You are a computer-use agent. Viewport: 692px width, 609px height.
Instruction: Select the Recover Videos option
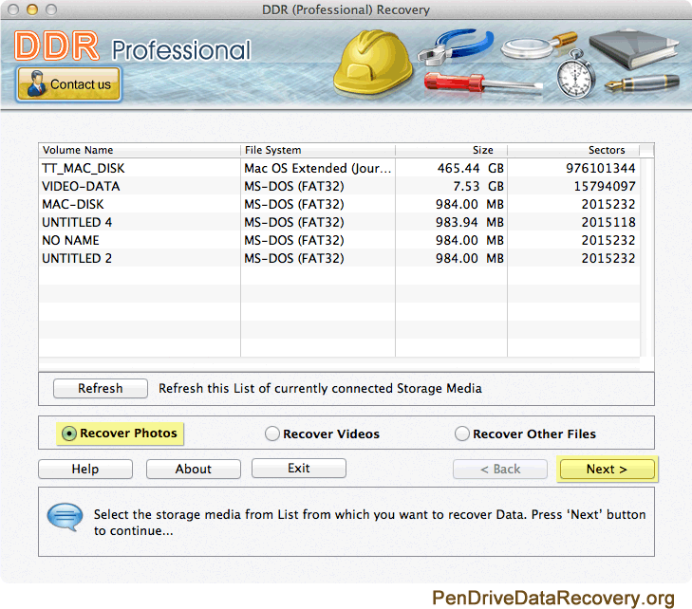pos(271,434)
